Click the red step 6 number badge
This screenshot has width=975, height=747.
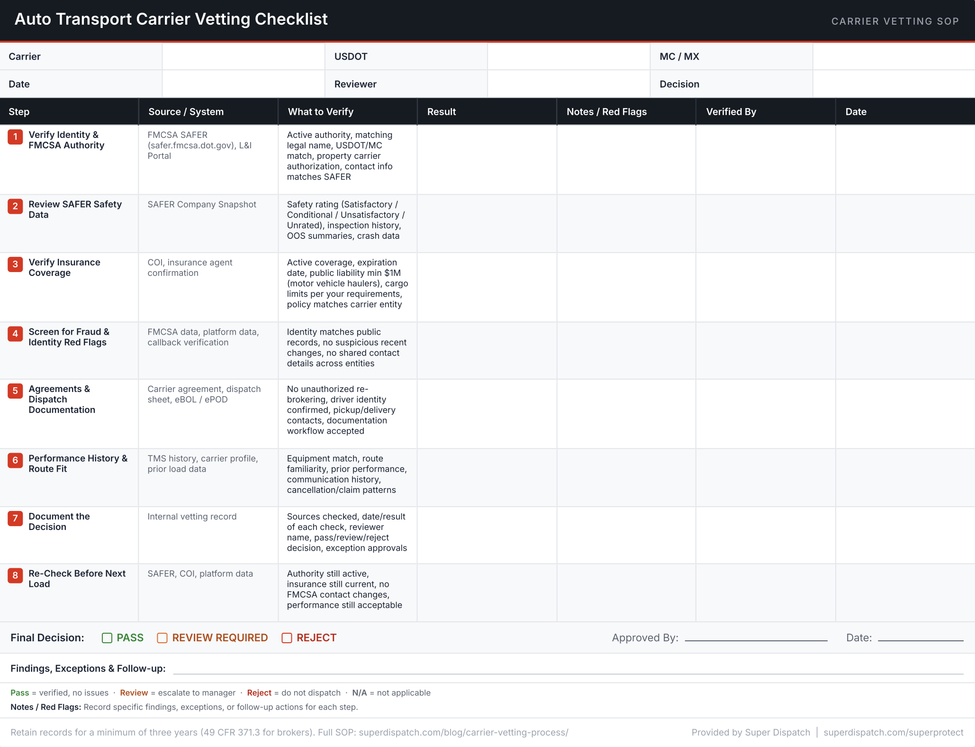coord(15,460)
